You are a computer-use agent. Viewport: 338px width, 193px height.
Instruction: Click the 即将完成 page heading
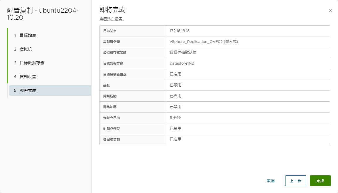pos(112,10)
